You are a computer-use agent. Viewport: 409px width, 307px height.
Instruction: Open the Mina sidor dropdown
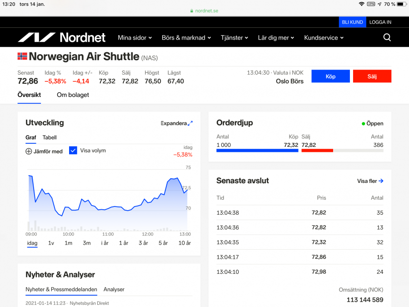point(135,38)
